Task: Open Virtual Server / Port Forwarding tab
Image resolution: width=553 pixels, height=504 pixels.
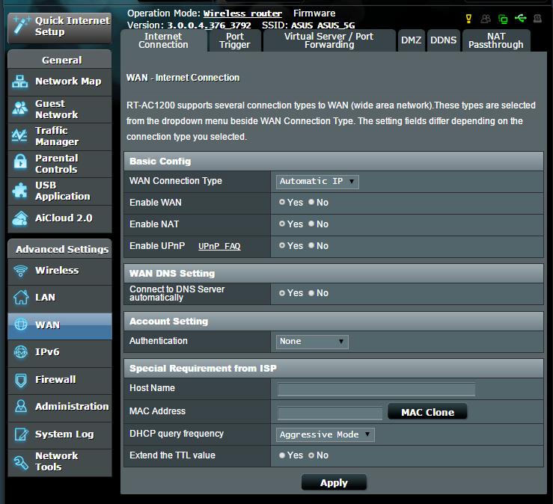Action: click(329, 40)
